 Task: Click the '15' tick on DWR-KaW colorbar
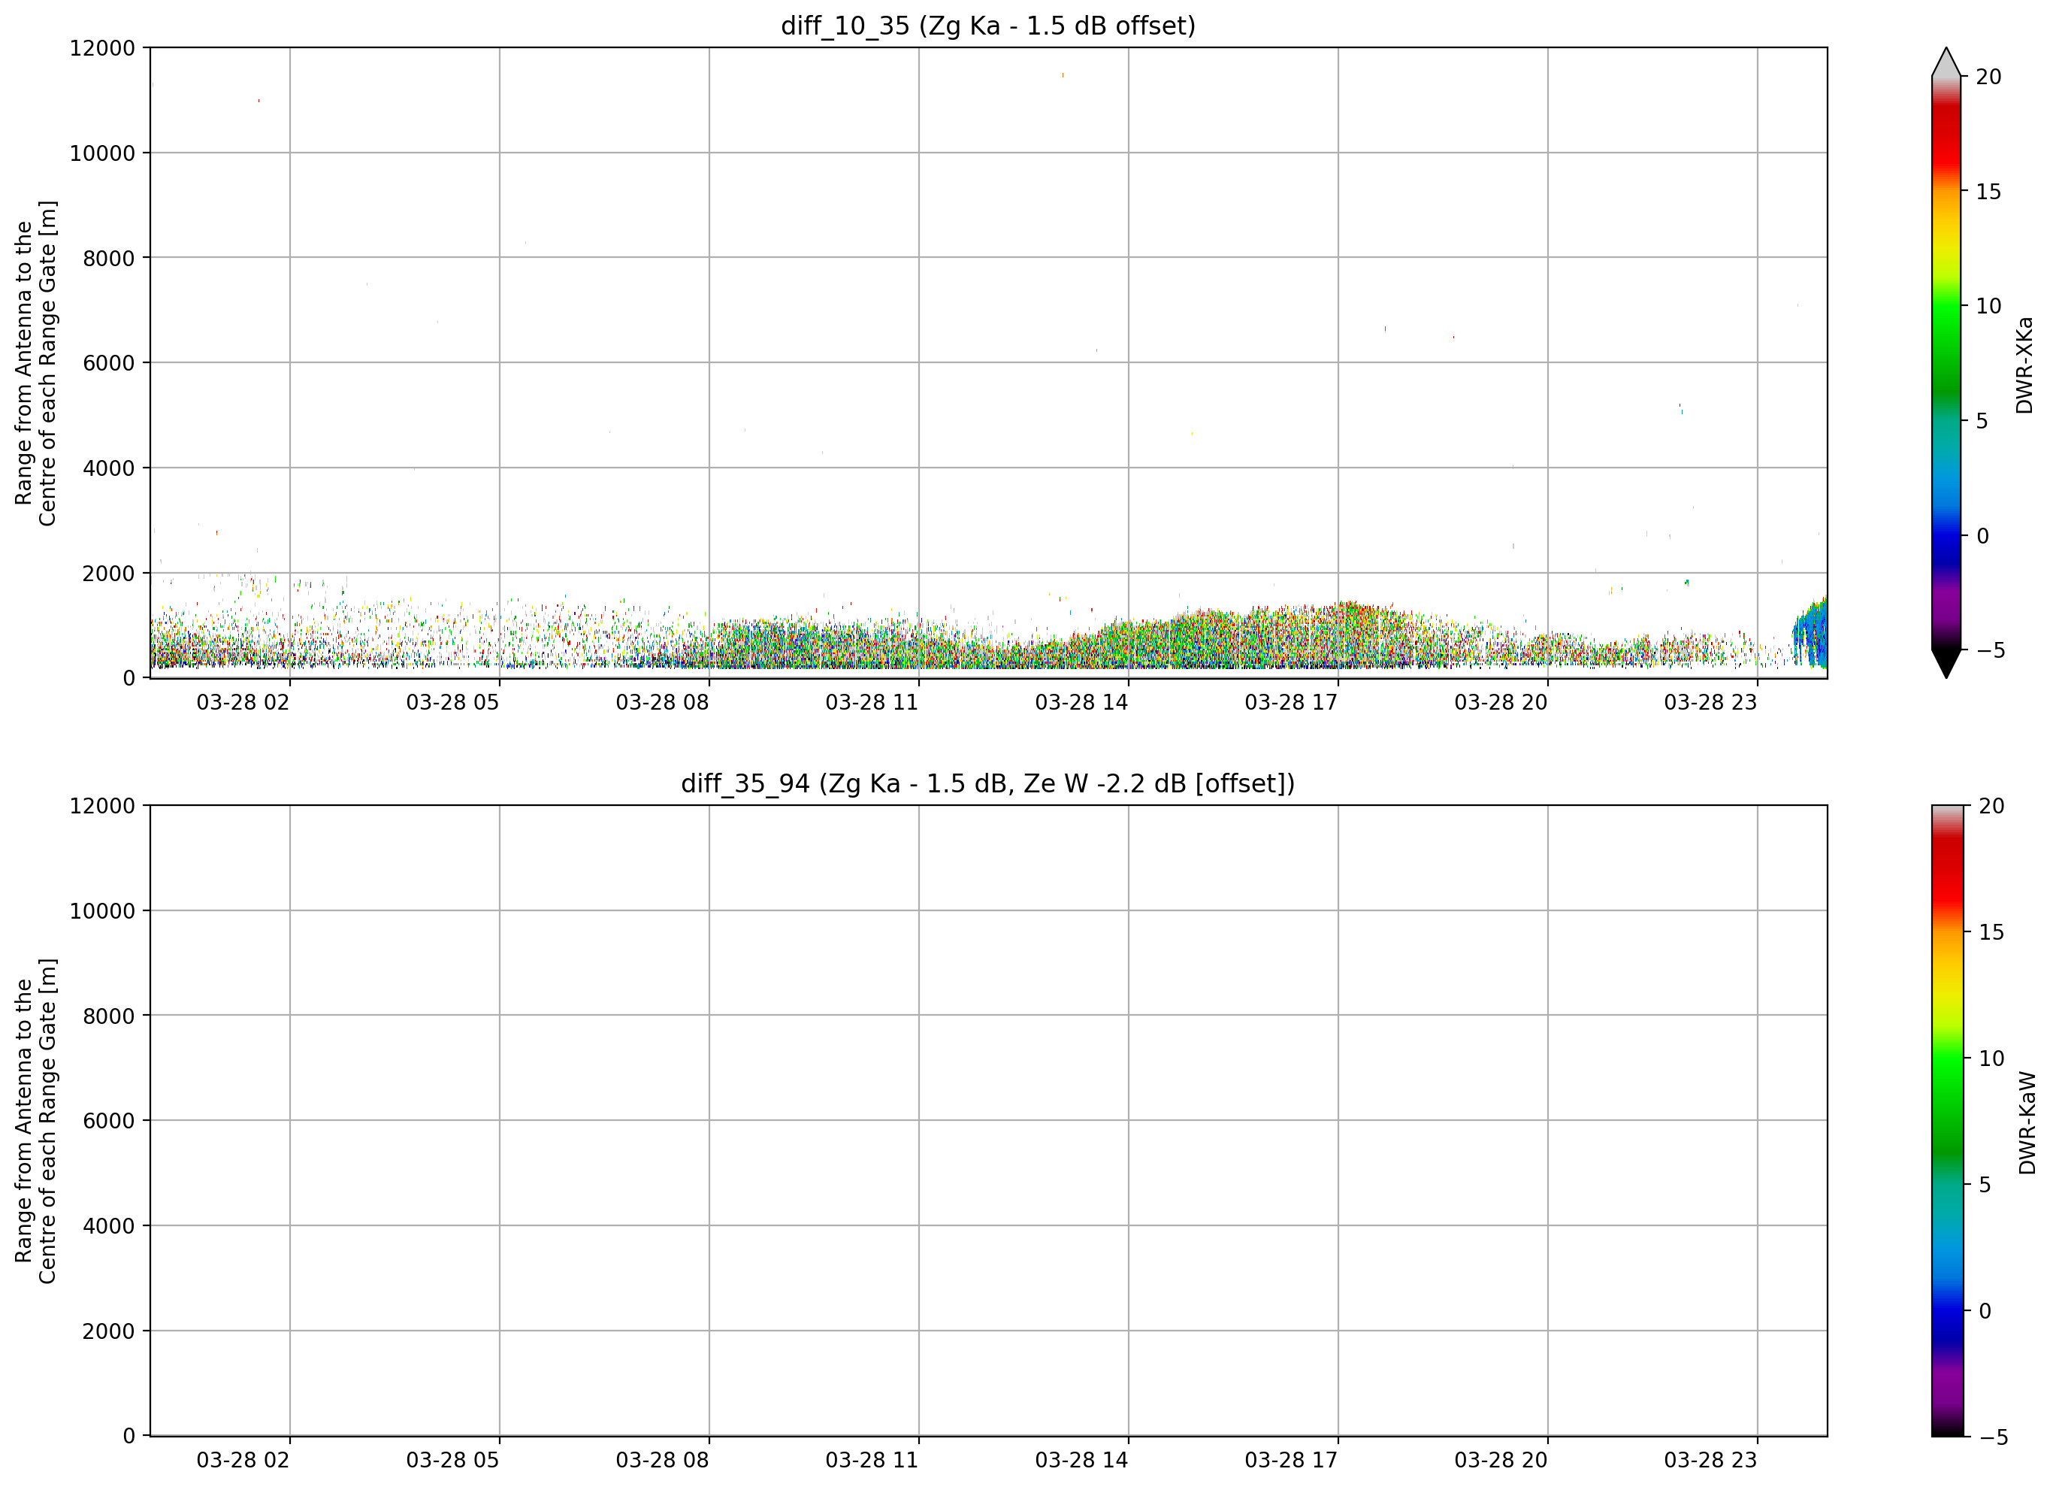coord(1991,932)
